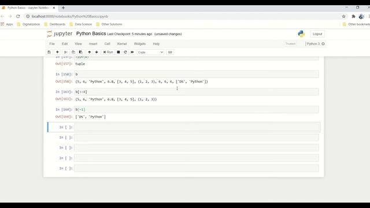
Task: Open the cell type Code dropdown
Action: (150, 52)
